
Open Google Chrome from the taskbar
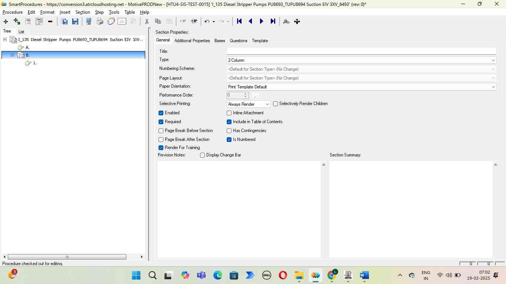click(332, 275)
